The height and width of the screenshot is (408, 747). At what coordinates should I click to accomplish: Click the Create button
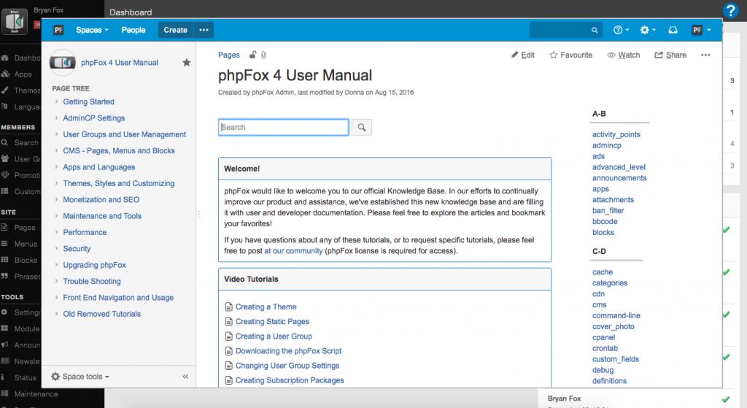175,30
